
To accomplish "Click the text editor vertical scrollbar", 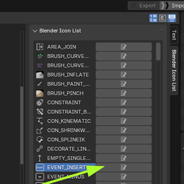I will tap(22, 125).
